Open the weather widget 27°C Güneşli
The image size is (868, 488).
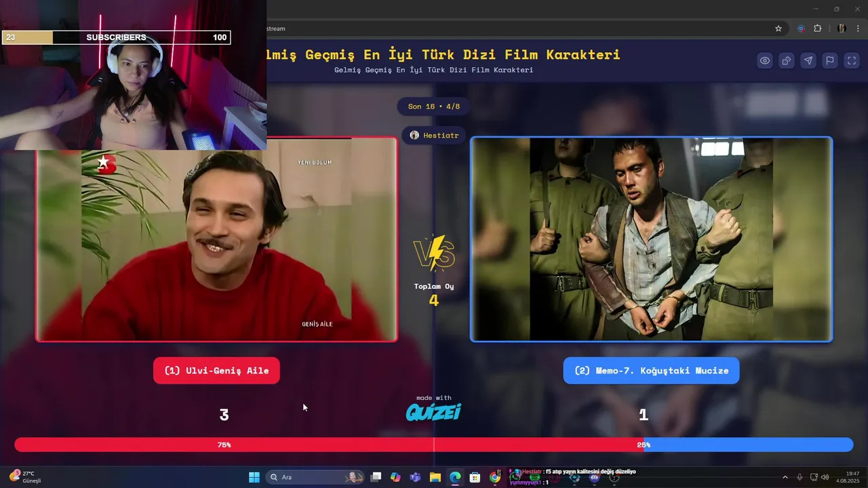pyautogui.click(x=26, y=477)
